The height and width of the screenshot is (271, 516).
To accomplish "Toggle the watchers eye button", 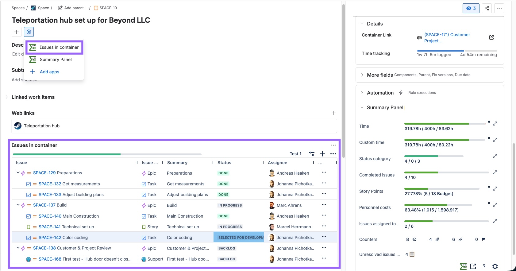I will click(471, 8).
